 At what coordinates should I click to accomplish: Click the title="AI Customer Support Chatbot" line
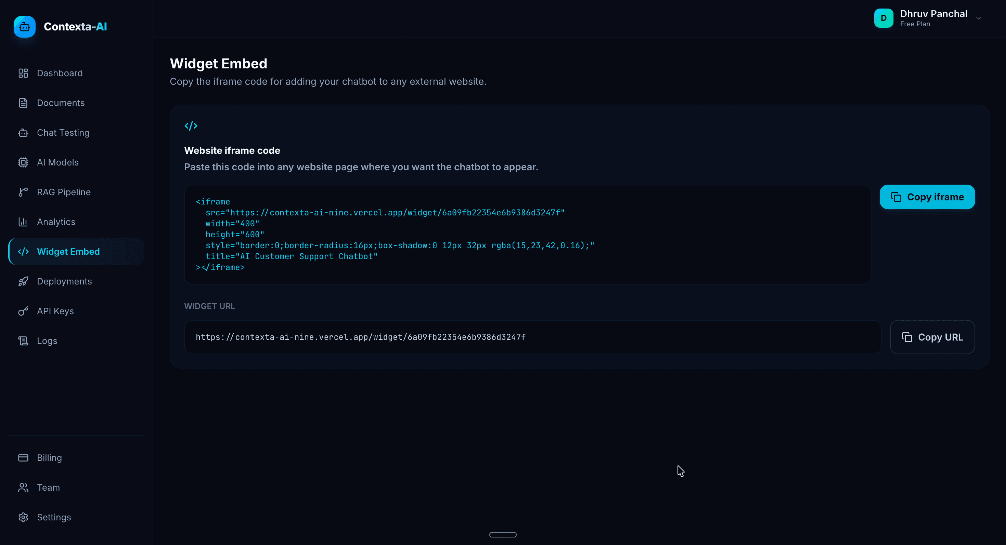pos(292,256)
